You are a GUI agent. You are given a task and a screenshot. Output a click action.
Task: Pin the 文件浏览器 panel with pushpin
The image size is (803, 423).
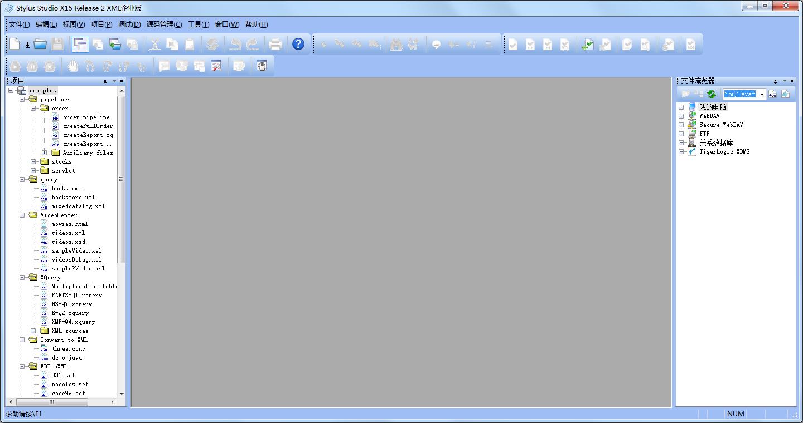click(775, 81)
